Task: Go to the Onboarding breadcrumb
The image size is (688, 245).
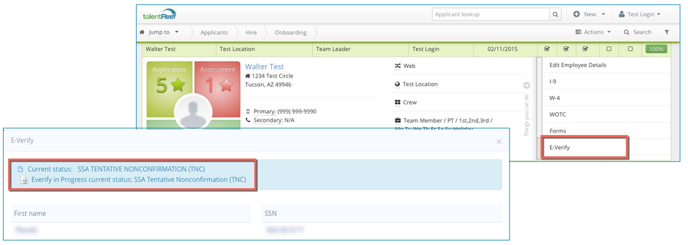Action: [290, 32]
